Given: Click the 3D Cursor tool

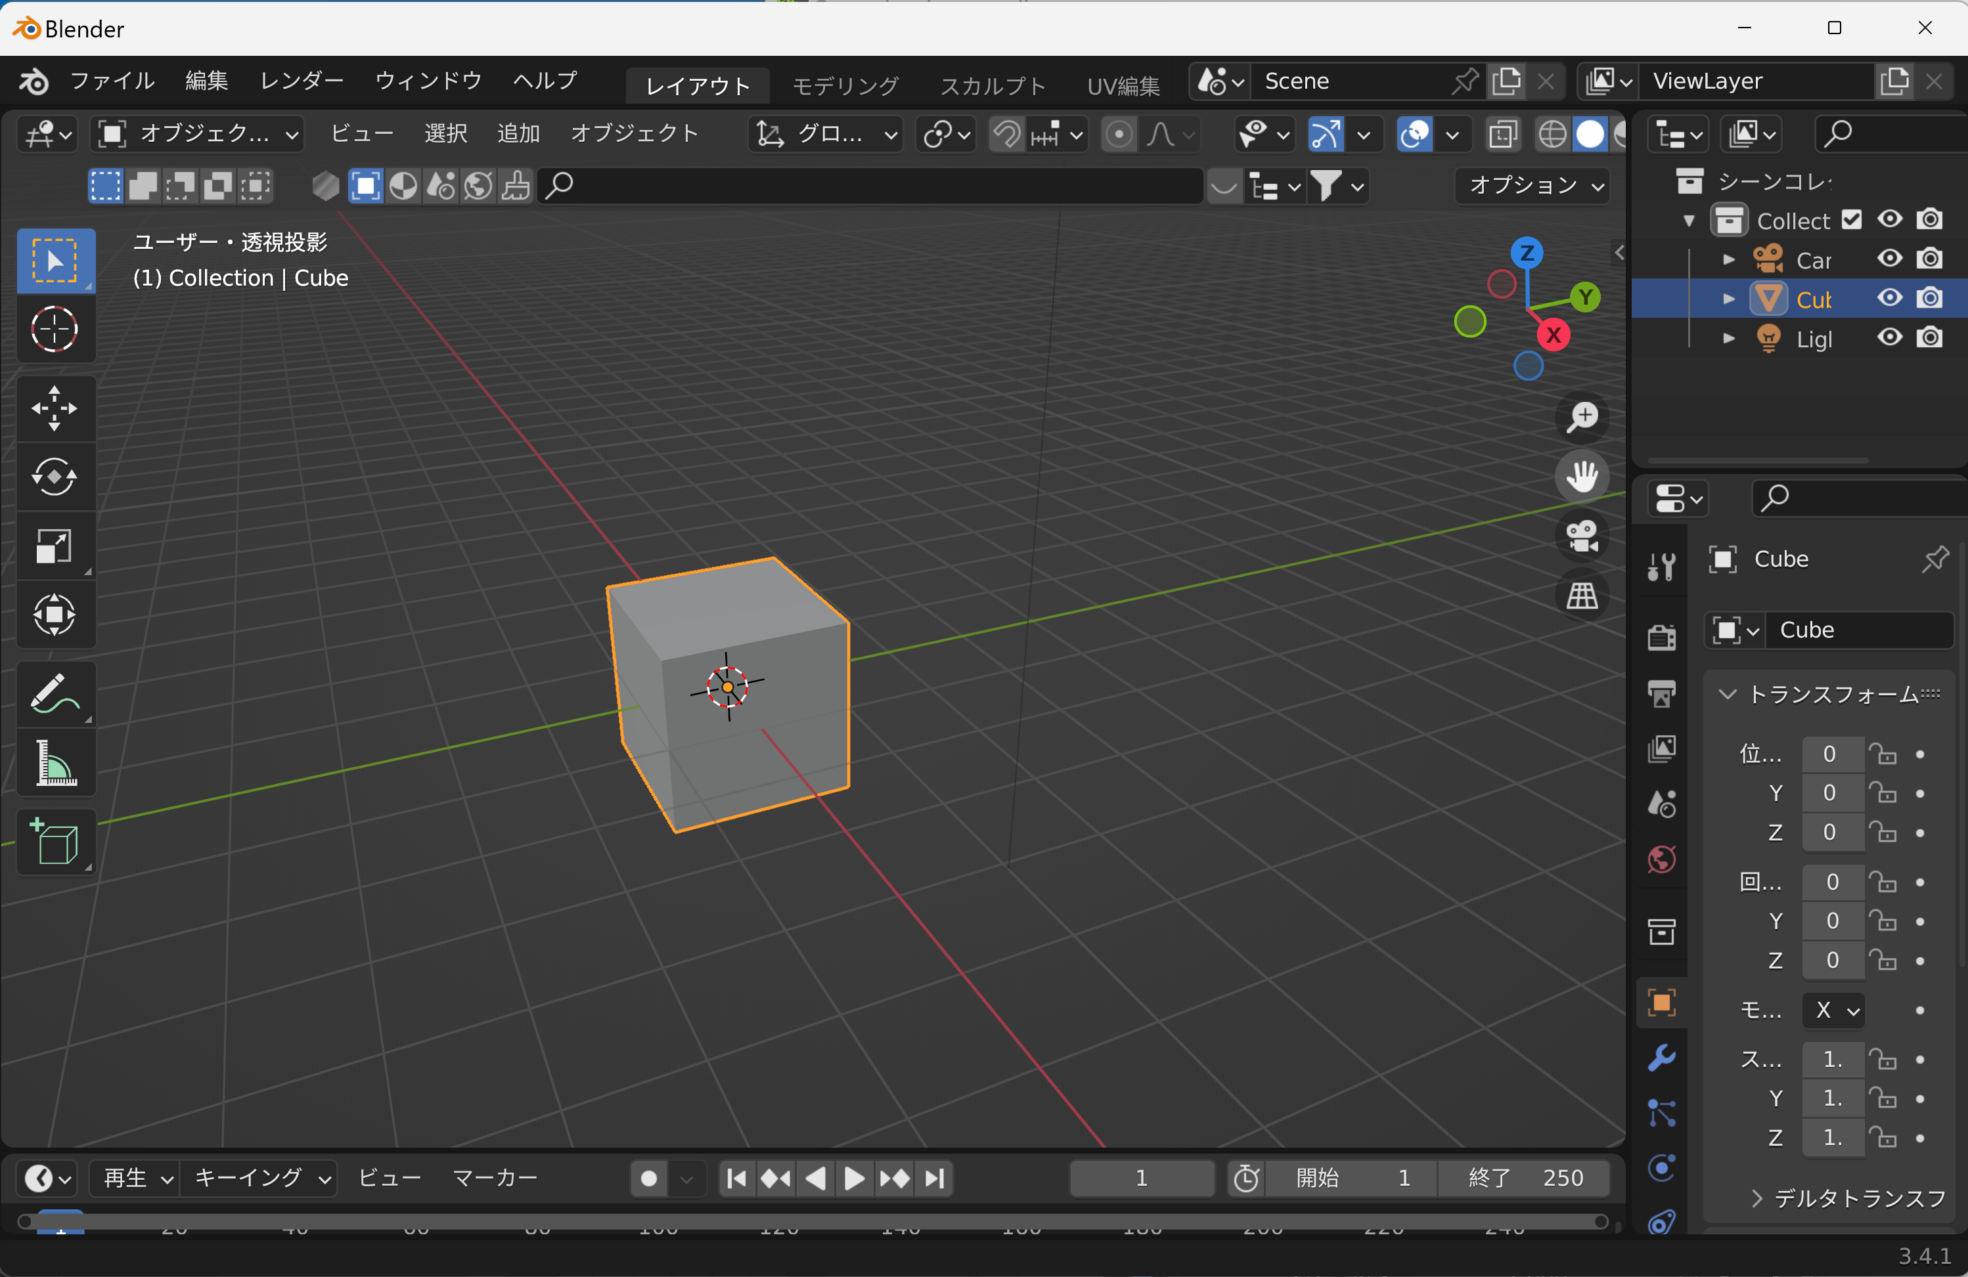Looking at the screenshot, I should point(55,330).
